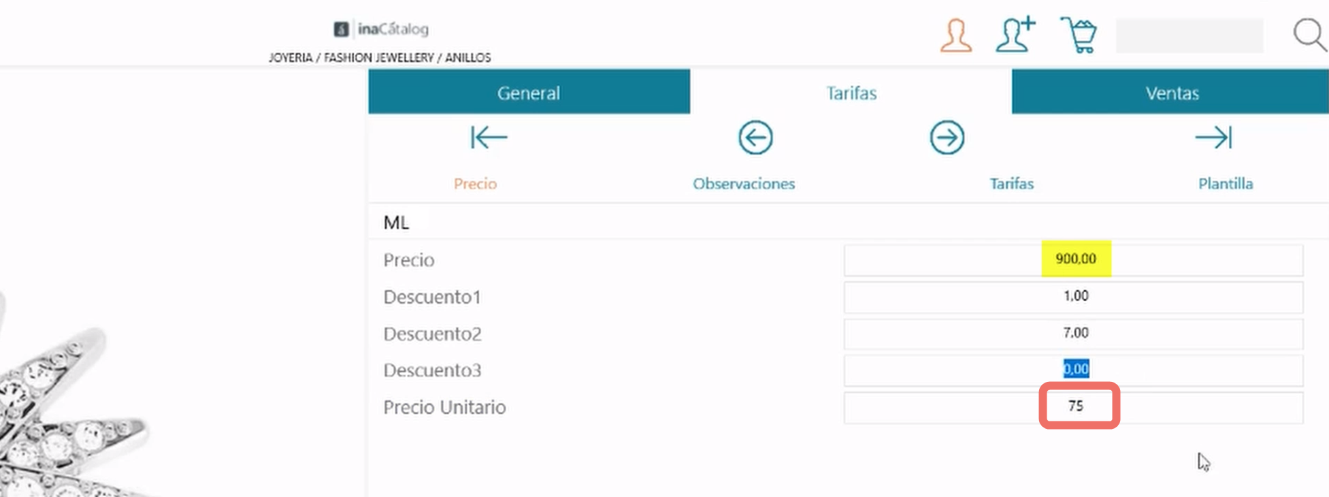Jump to last item arrow icon
Image resolution: width=1329 pixels, height=497 pixels.
click(1213, 138)
